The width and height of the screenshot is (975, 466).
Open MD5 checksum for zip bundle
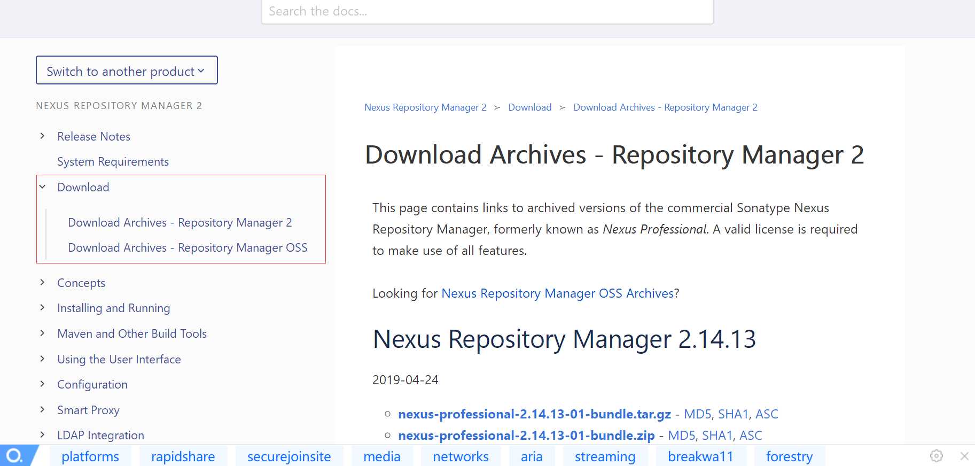(682, 436)
